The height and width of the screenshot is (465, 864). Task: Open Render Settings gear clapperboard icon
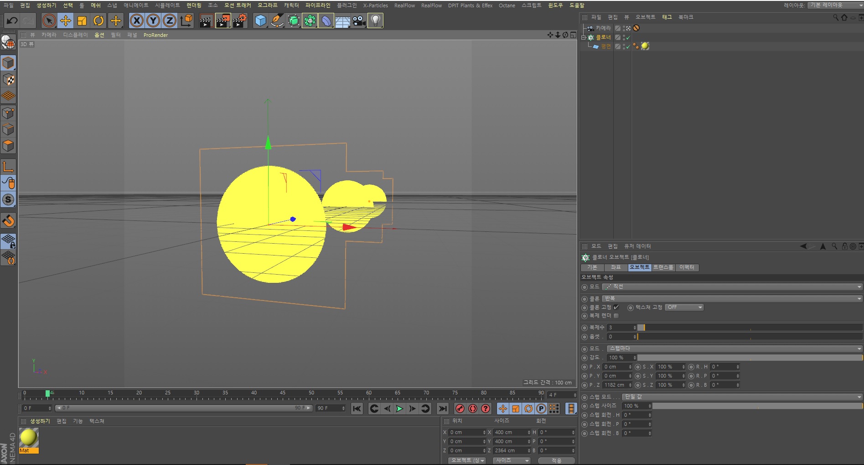240,20
